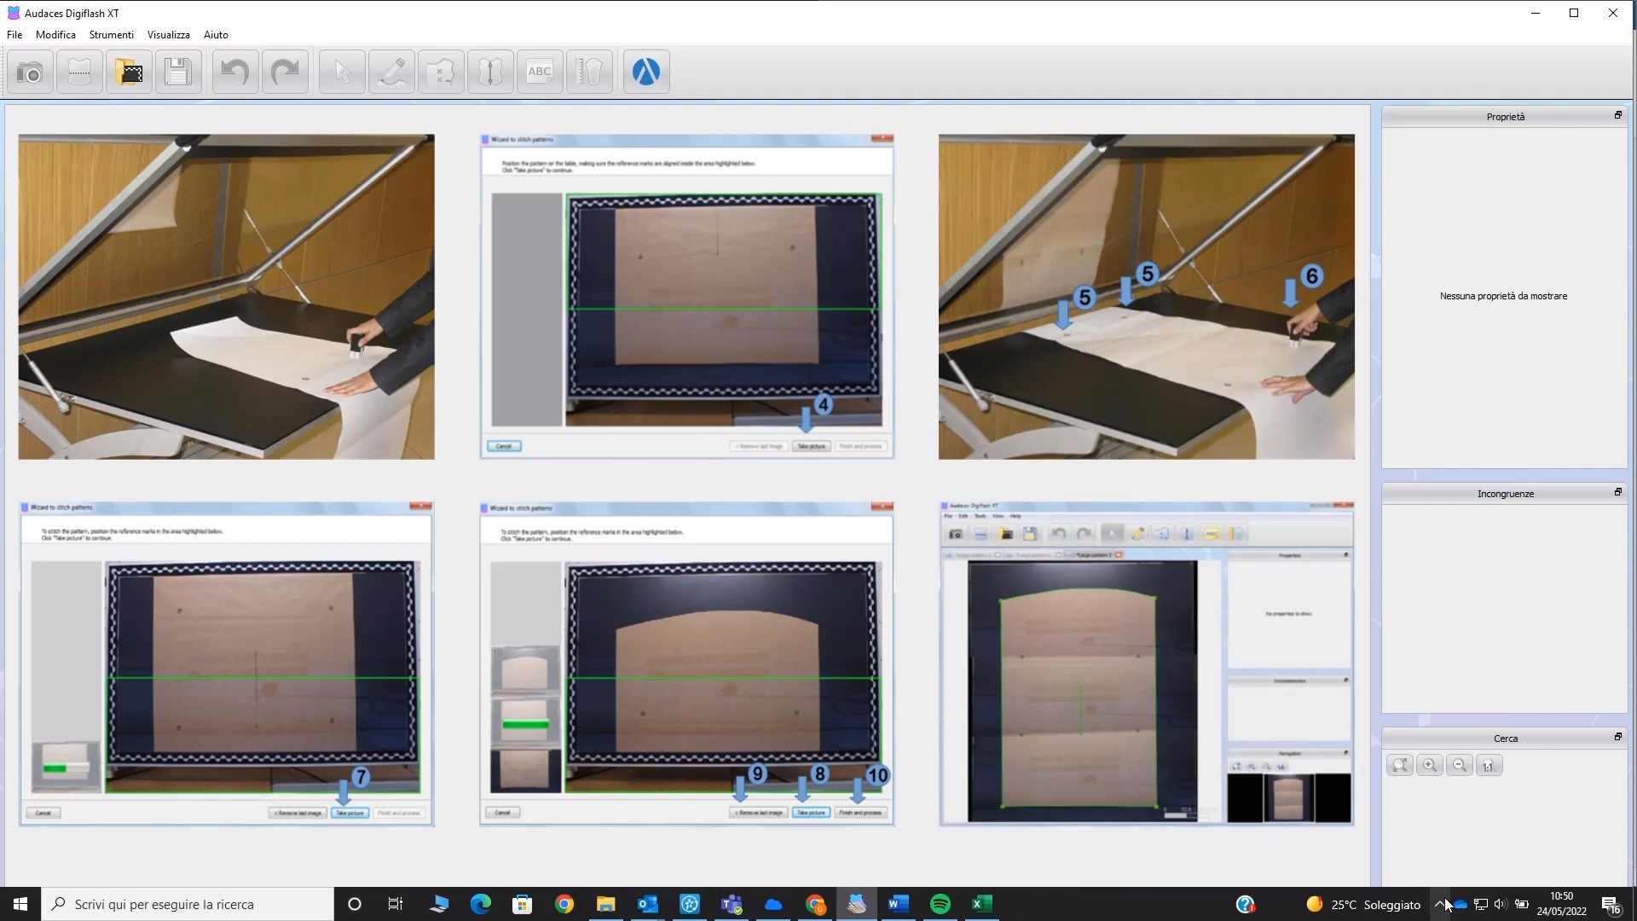Click the camera capture toolbar icon
This screenshot has height=921, width=1637.
30,72
